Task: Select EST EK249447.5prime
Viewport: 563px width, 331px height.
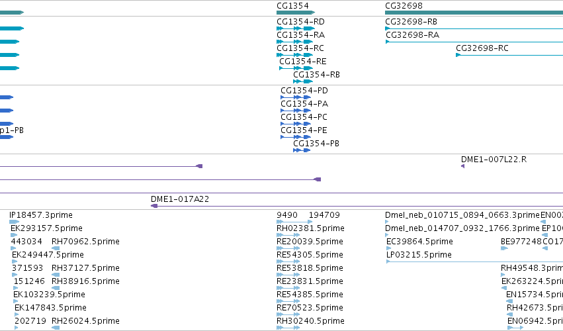Action: tap(48, 255)
